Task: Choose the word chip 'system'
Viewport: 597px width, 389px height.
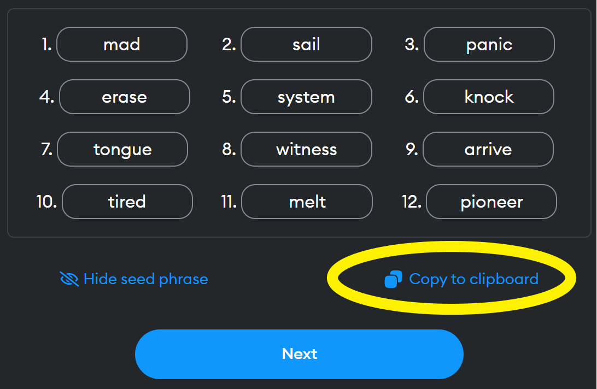Action: click(306, 97)
